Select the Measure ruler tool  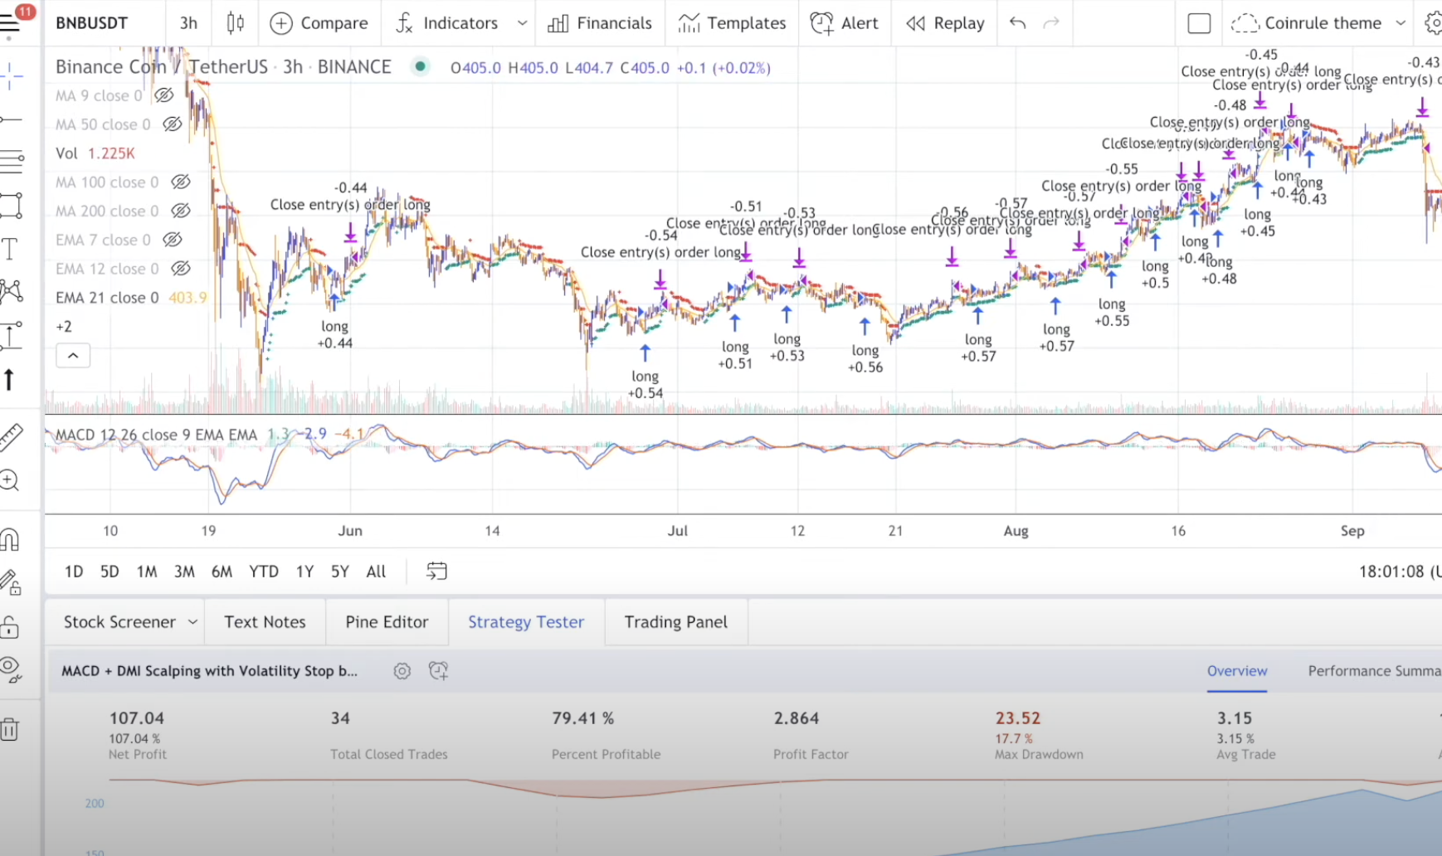(10, 437)
